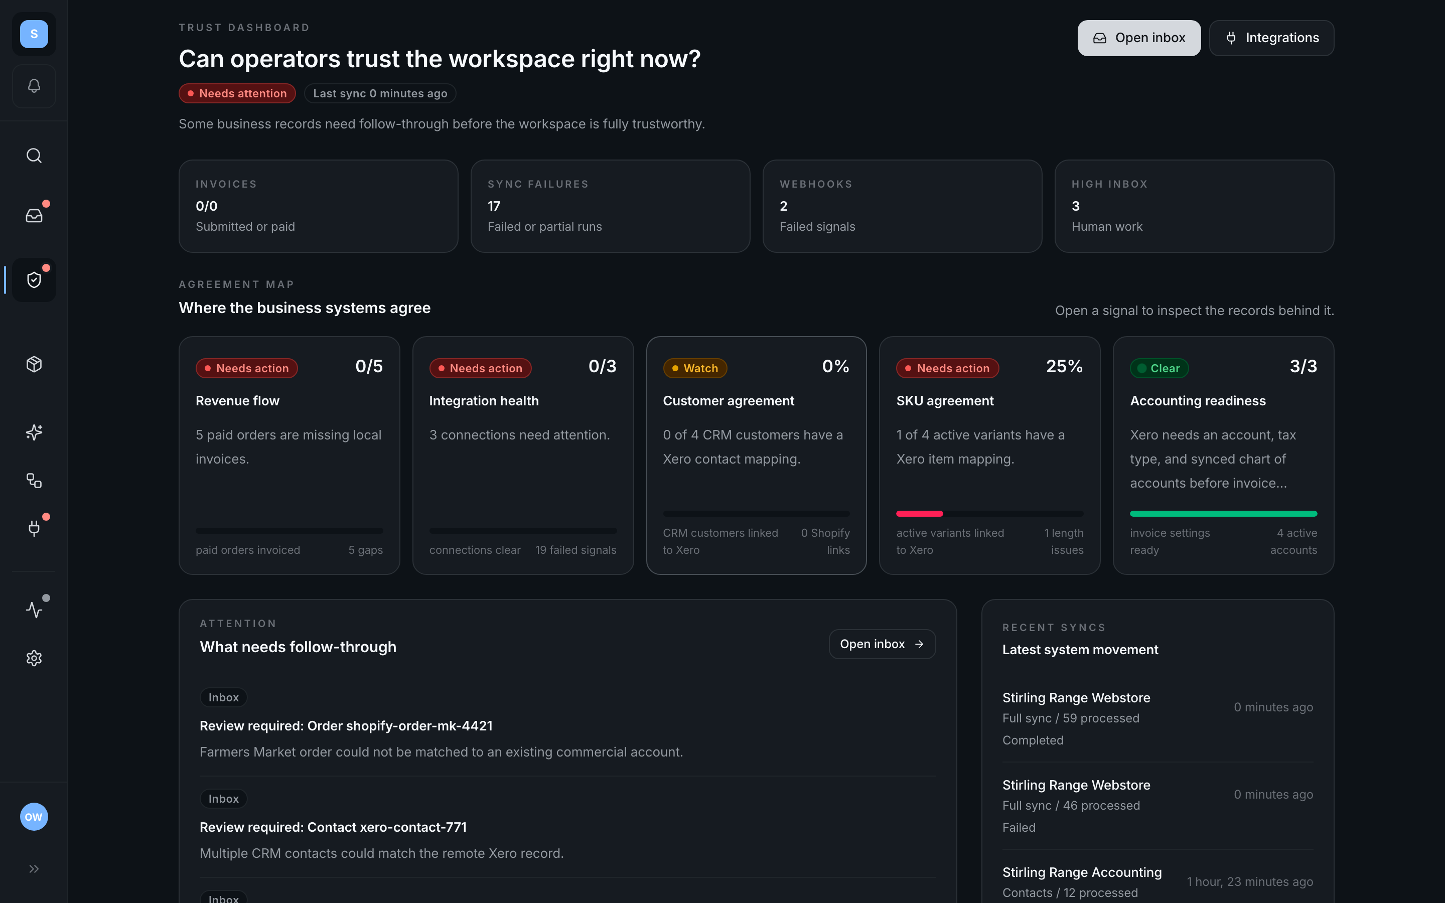Open search from the sidebar magnifier

pyautogui.click(x=34, y=156)
